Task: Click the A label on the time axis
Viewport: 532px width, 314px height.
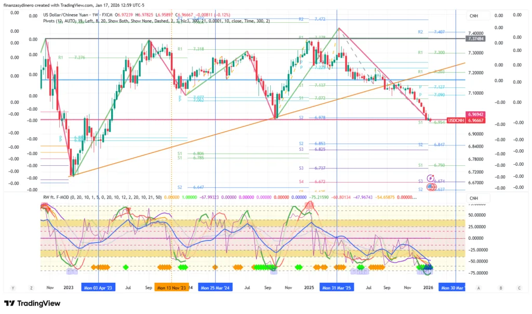Action: coord(478,287)
